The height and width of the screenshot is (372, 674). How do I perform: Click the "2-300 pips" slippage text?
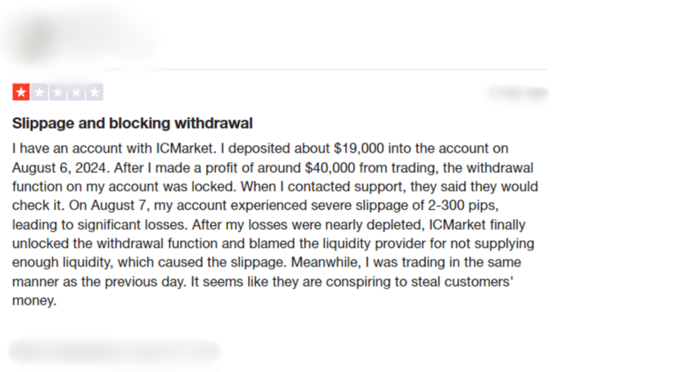point(463,205)
